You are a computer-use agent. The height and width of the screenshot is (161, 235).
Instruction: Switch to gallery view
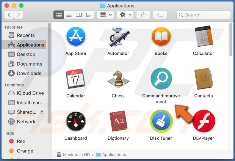click(89, 15)
